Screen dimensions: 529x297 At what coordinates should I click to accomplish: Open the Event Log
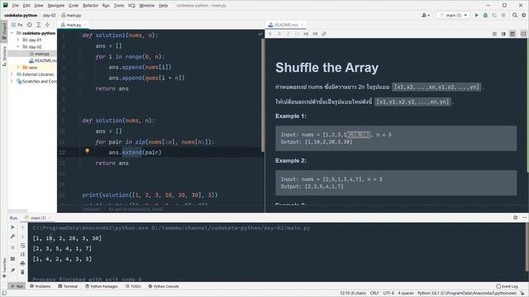tap(507, 286)
